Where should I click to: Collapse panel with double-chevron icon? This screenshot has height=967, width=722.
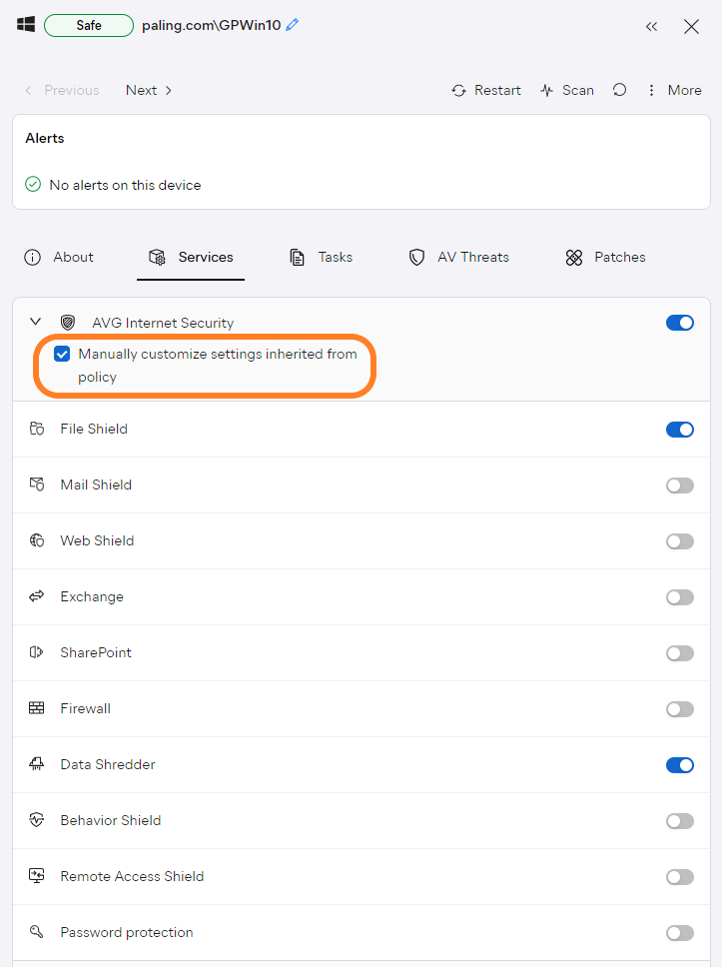click(x=652, y=27)
